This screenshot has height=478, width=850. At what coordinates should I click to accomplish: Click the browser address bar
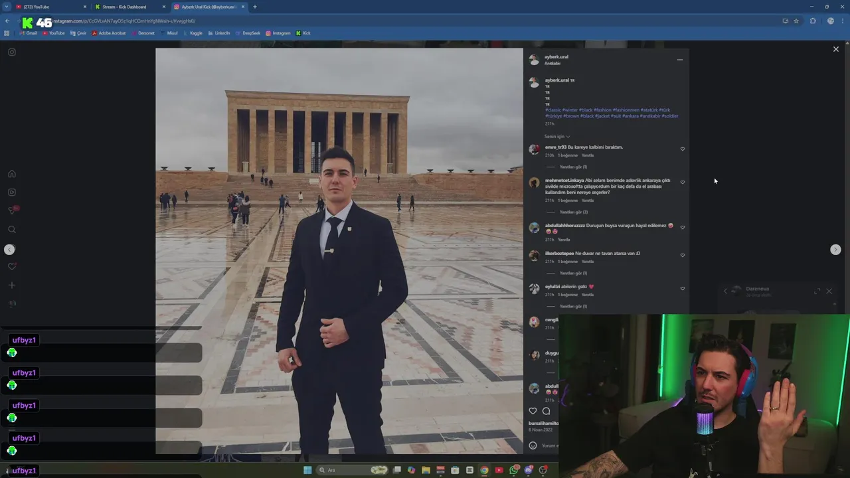coord(412,21)
